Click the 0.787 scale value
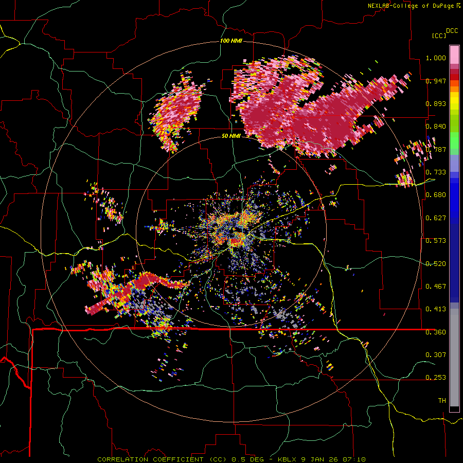 [x=436, y=149]
